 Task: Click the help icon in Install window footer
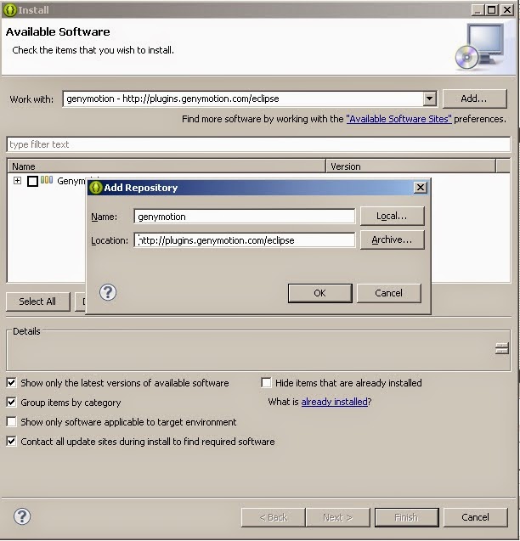pos(22,516)
